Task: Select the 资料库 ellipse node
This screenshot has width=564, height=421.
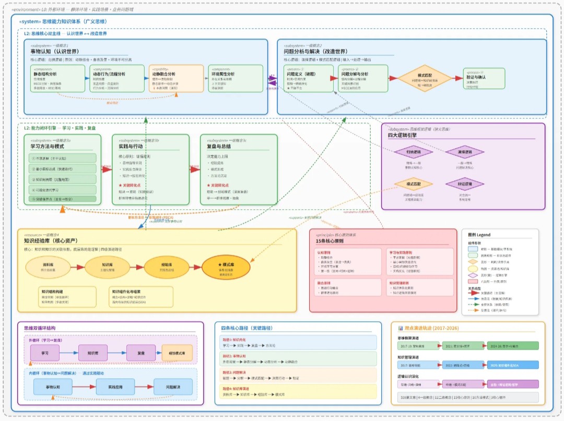Action: click(48, 267)
